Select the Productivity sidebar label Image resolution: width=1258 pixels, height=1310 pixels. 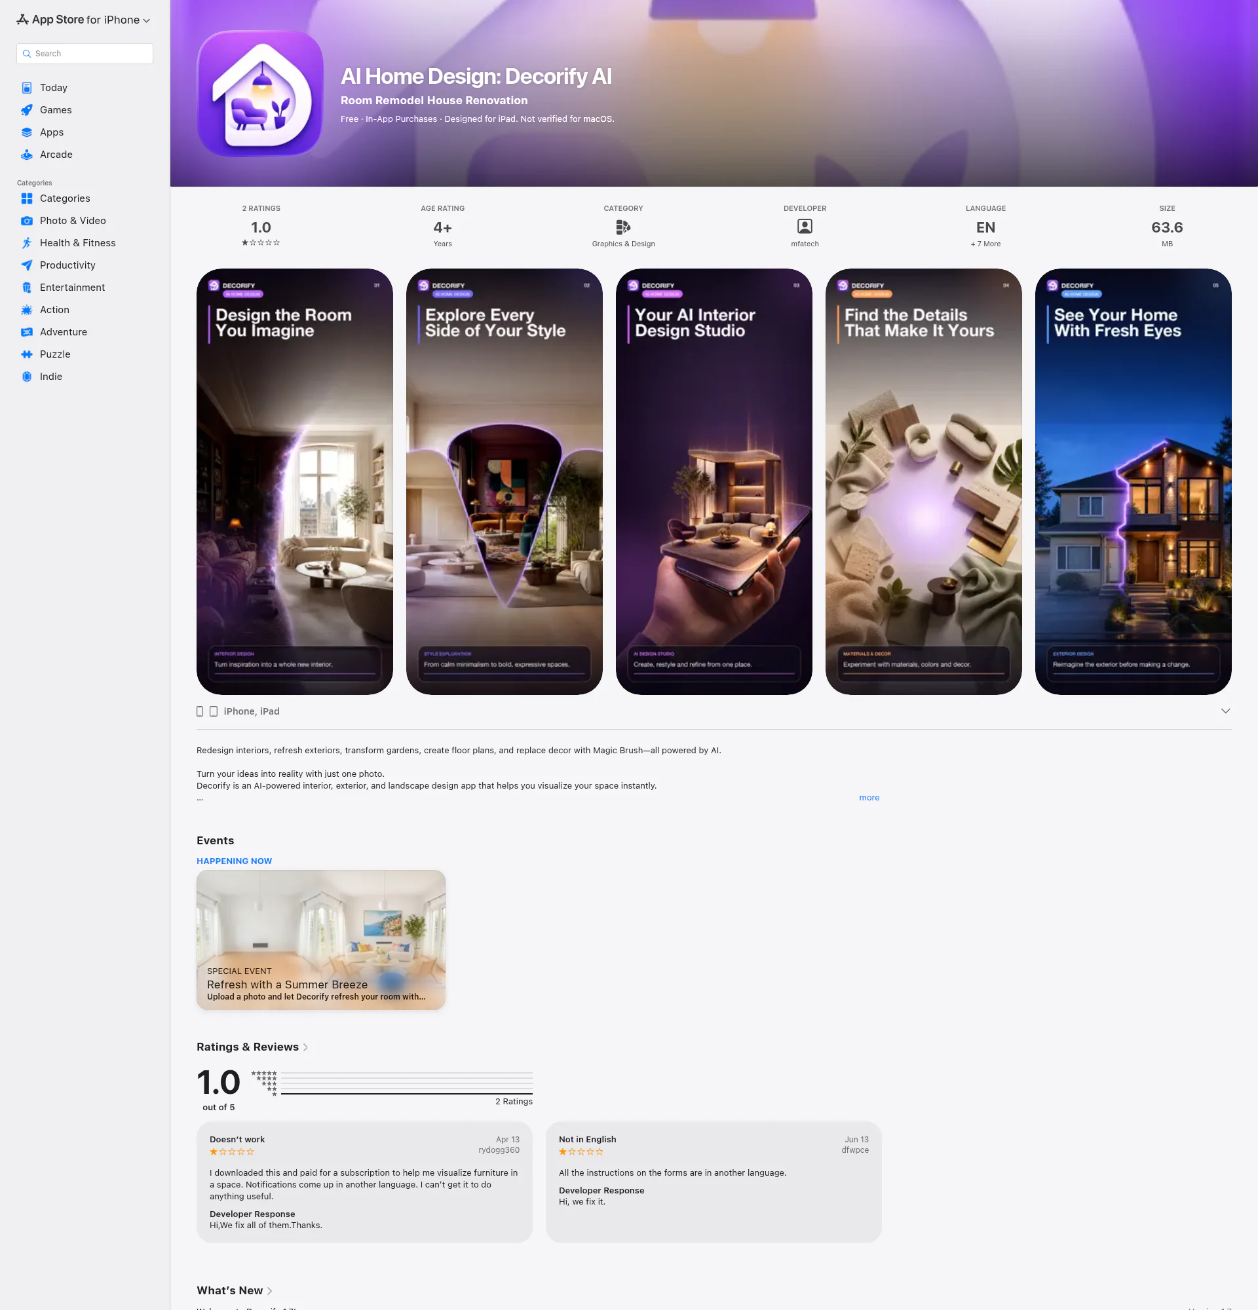tap(67, 265)
